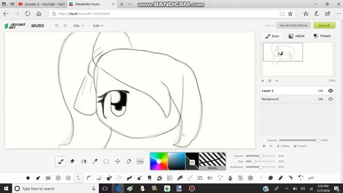Click the green Done button
The height and width of the screenshot is (193, 343).
point(324,25)
